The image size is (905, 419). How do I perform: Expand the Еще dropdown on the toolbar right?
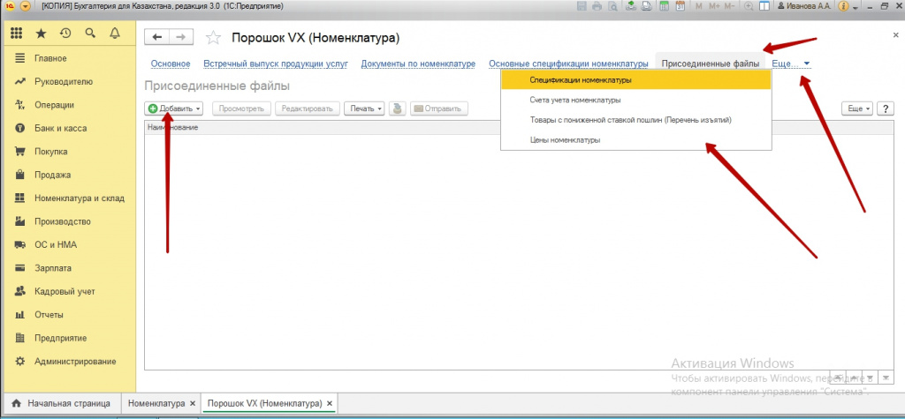pos(858,108)
